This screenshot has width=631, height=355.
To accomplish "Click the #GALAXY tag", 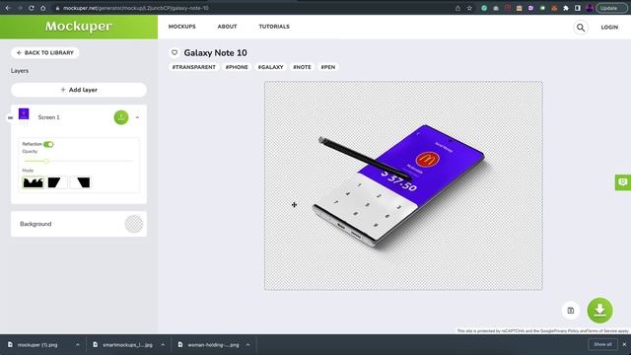I will coord(270,67).
